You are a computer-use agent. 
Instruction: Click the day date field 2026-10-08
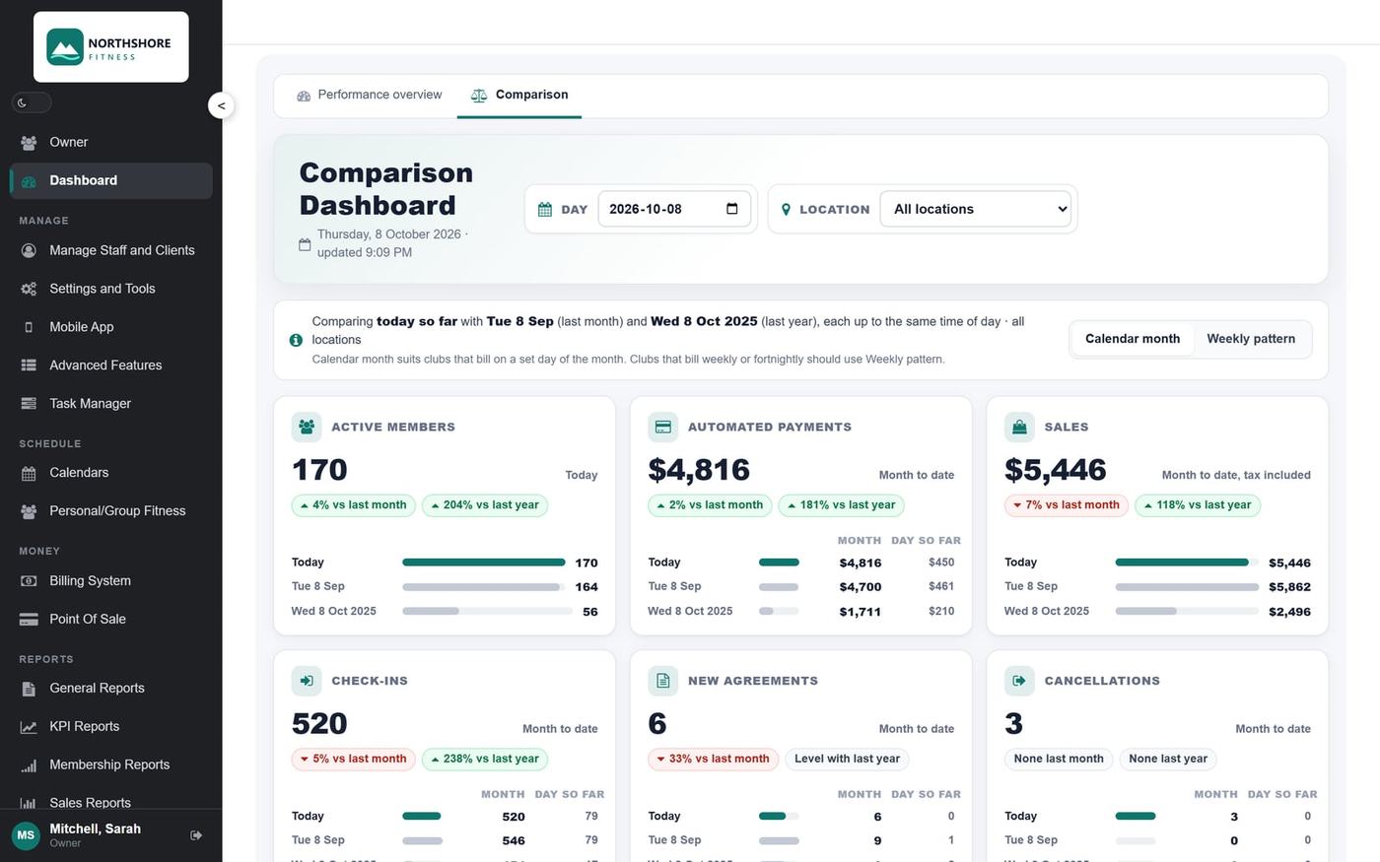pos(674,209)
